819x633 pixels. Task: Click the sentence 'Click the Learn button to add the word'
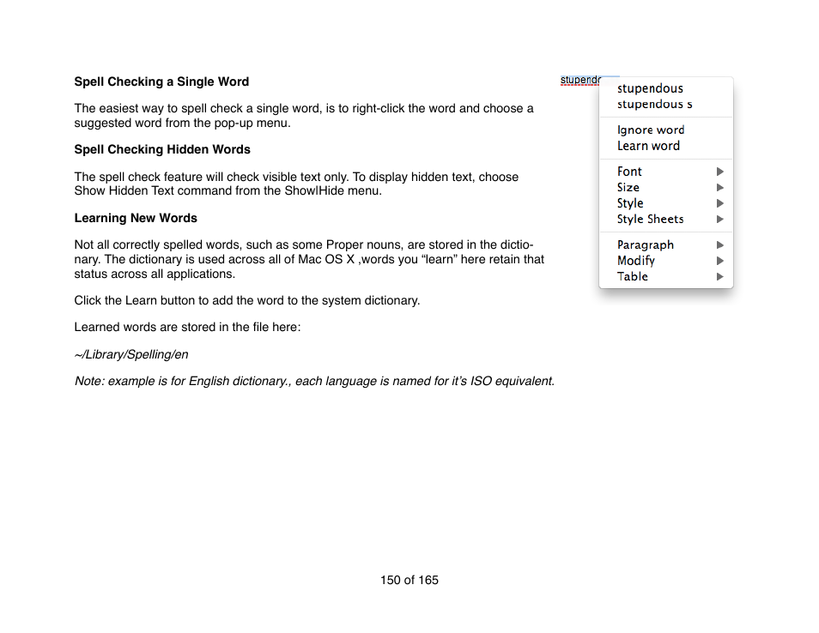247,300
